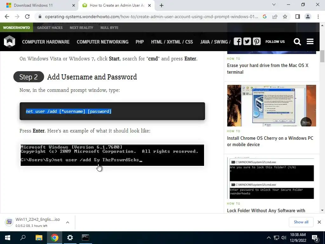Open the Windows Start menu
The image size is (325, 244).
click(x=8, y=238)
